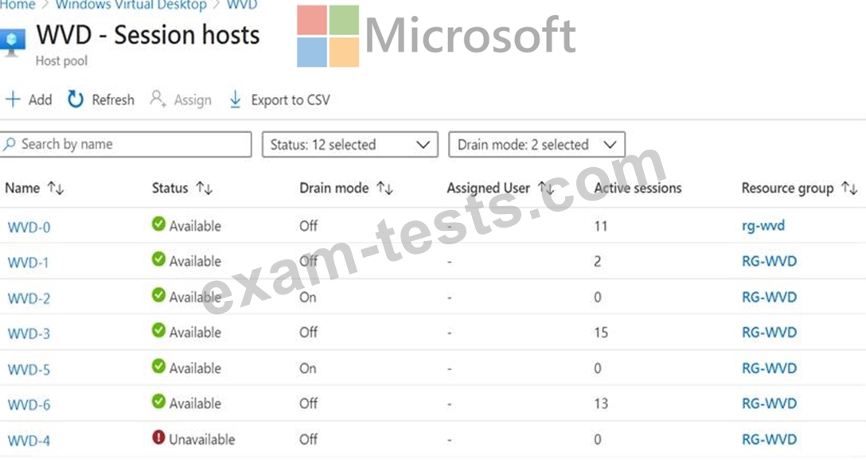Sort by Name column arrows
Viewport: 866px width, 460px height.
[56, 189]
